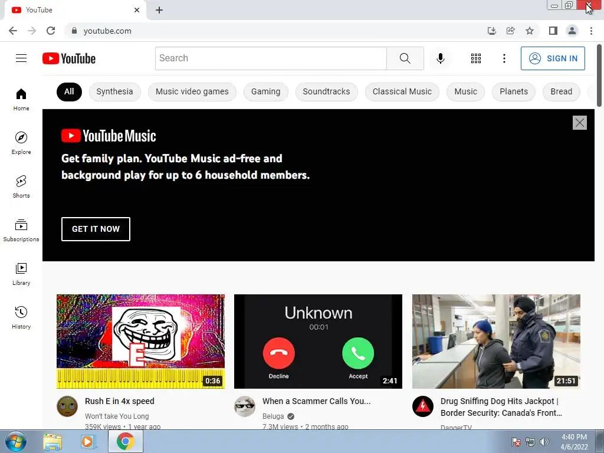Viewport: 604px width, 453px height.
Task: Select the All filter chip
Action: click(x=69, y=91)
